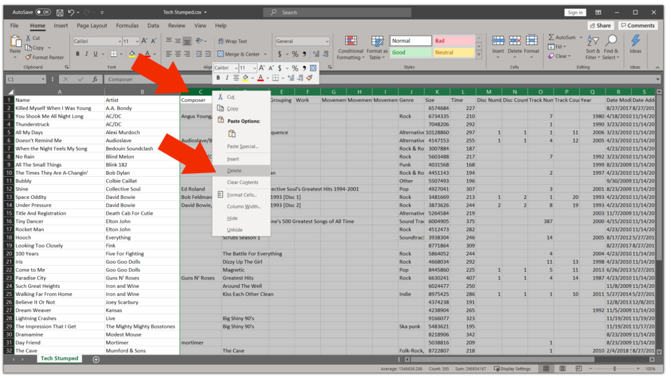671x379 pixels.
Task: Apply the Normal cell style
Action: click(410, 41)
